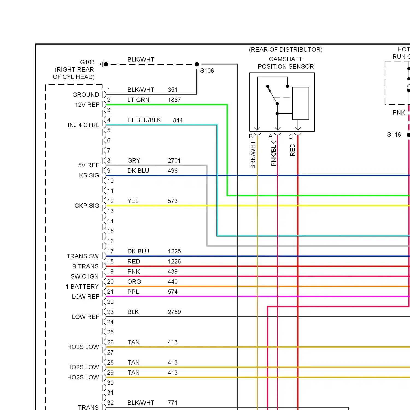
Task: Click circuit number 2701
Action: click(174, 161)
